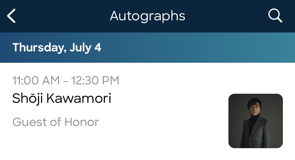The width and height of the screenshot is (295, 160).
Task: View Shōji Kawamori's portrait thumbnail
Action: 255,121
